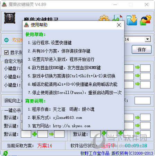Click the 保存 save button
The image size is (155, 156).
141,50
